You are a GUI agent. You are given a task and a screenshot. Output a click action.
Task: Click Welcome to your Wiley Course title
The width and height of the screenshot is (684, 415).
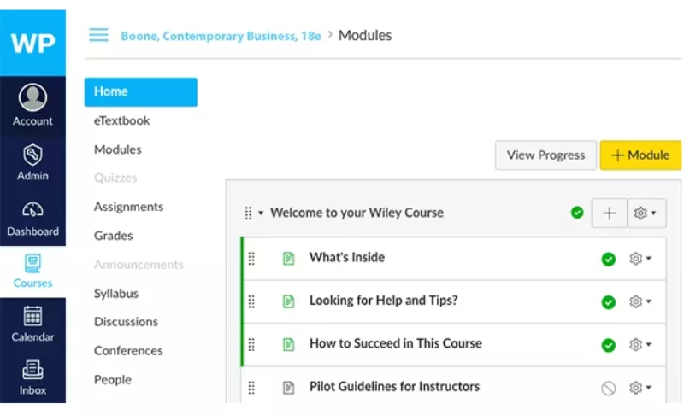pos(357,213)
